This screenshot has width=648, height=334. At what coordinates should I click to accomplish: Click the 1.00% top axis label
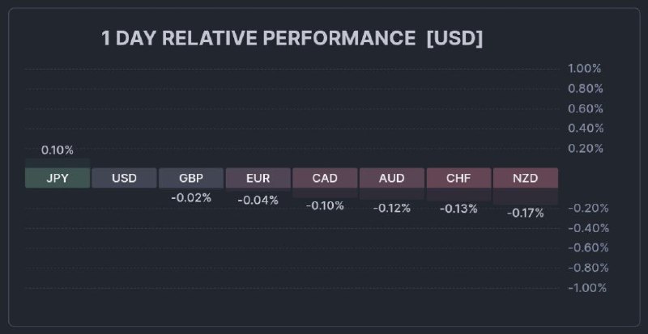[x=585, y=69]
